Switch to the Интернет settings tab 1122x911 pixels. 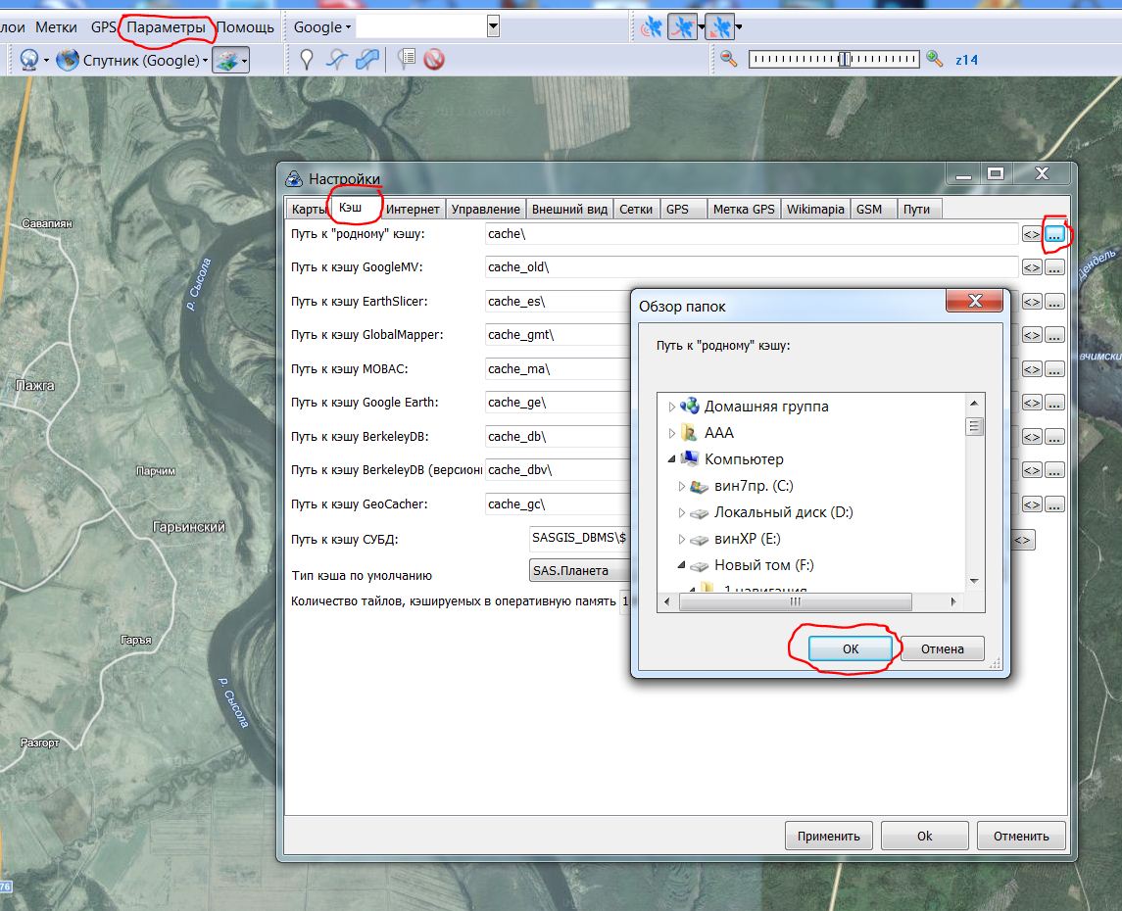click(x=413, y=209)
